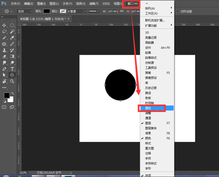Select the Zoom tool

coord(12,81)
